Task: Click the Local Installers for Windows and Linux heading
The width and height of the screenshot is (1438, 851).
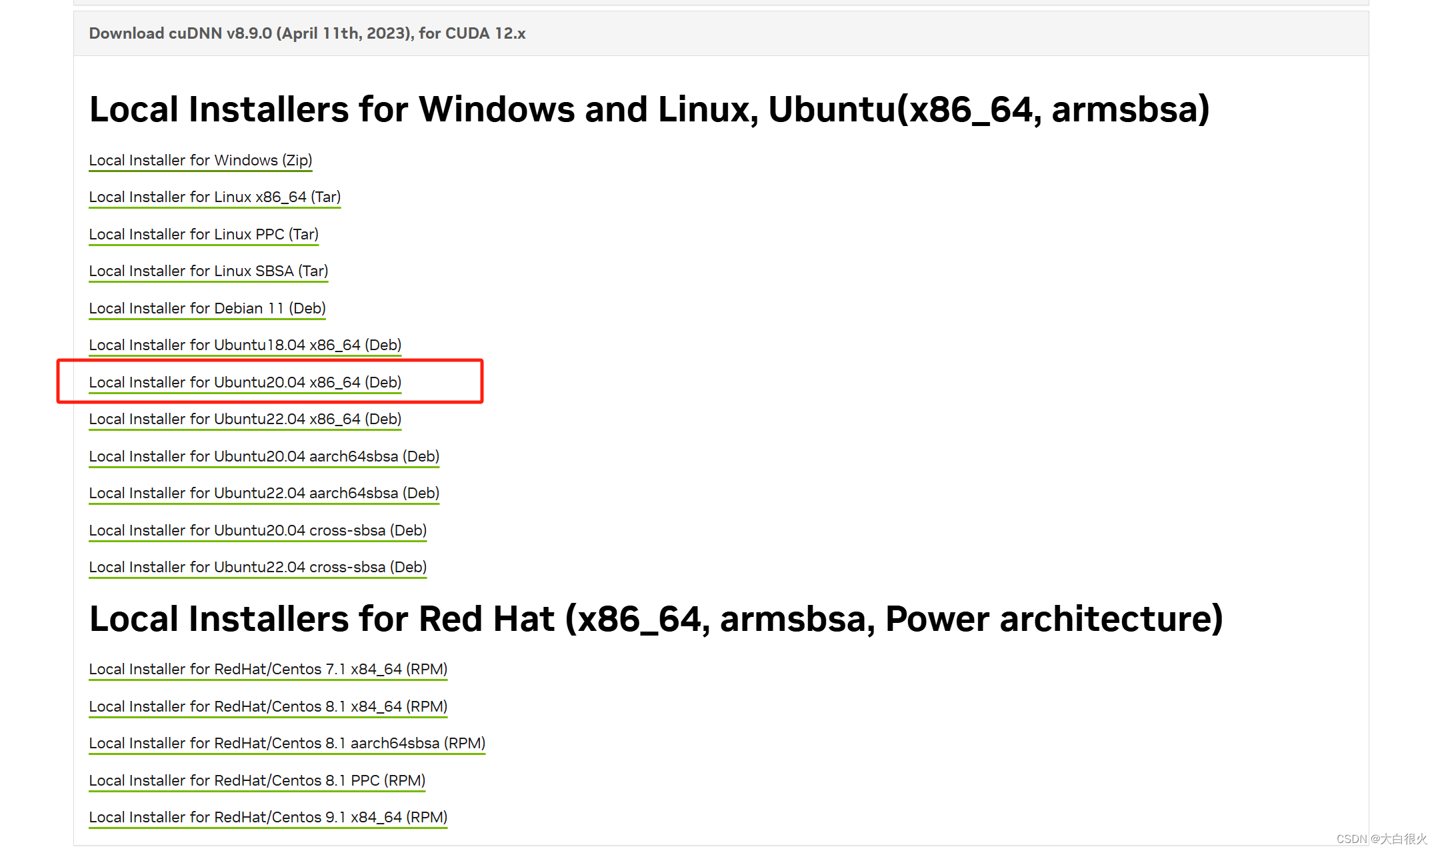Action: click(x=649, y=110)
